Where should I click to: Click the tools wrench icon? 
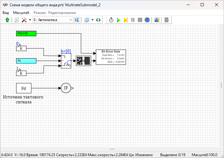(x=24, y=20)
